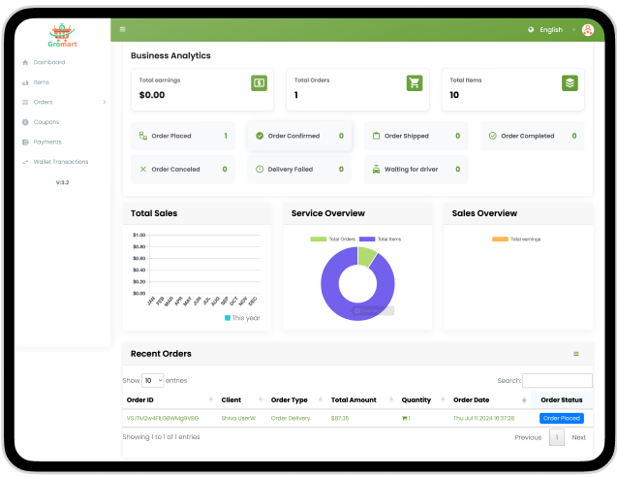Open Coupons from the sidebar
The height and width of the screenshot is (477, 617).
46,122
